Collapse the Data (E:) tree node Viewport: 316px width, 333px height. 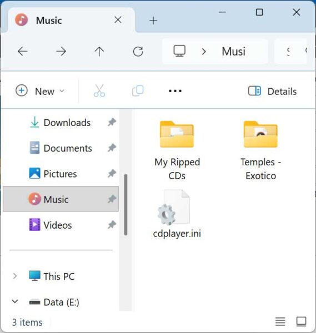15,301
